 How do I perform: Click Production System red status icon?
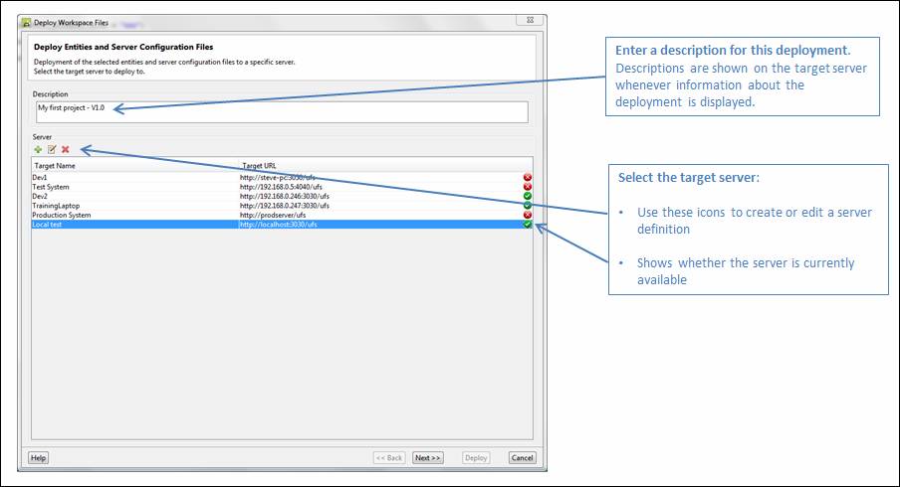click(x=527, y=215)
